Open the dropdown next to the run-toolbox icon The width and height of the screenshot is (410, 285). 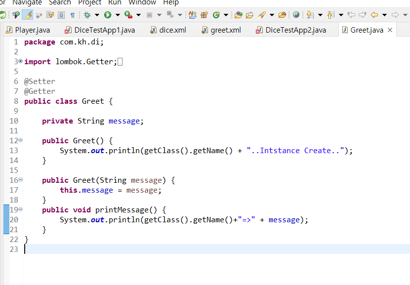point(139,15)
